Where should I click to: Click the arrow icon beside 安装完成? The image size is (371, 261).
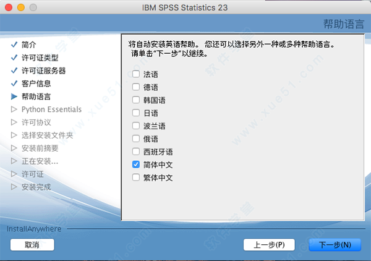pyautogui.click(x=14, y=187)
